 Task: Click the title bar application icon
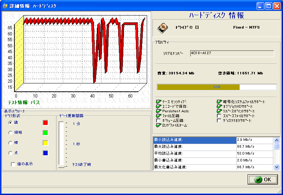pyautogui.click(x=5, y=6)
